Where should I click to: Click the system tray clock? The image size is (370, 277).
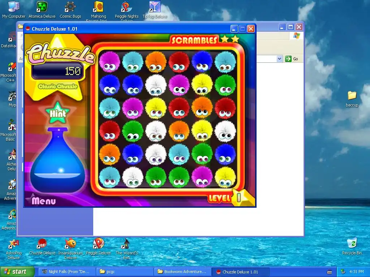(x=357, y=272)
